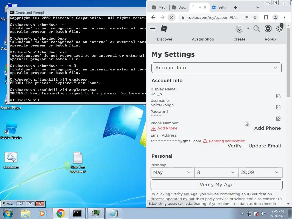This screenshot has width=292, height=219.
Task: Expand the birthday year dropdown 2009
Action: pyautogui.click(x=260, y=173)
